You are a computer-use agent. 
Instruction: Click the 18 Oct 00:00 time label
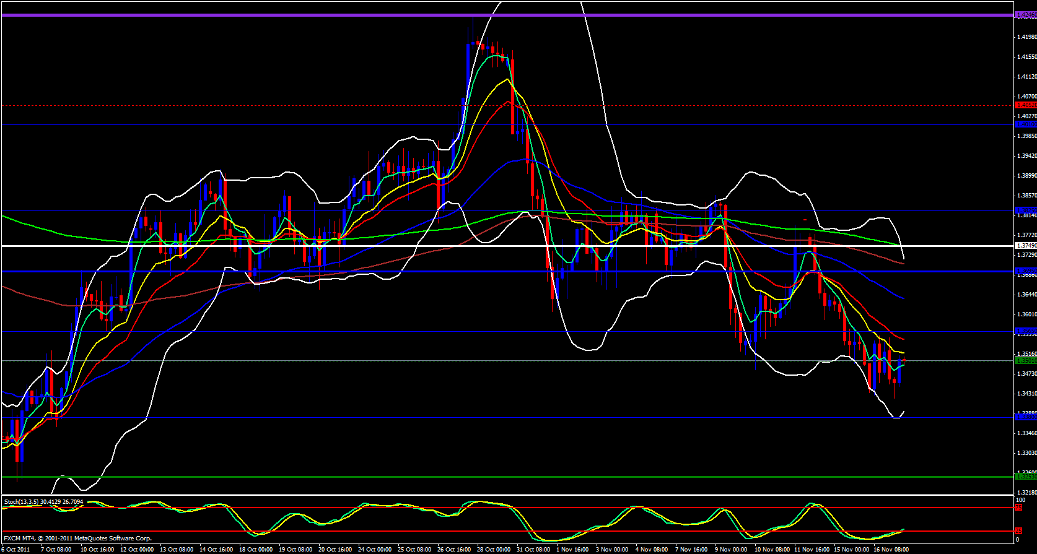pos(256,550)
